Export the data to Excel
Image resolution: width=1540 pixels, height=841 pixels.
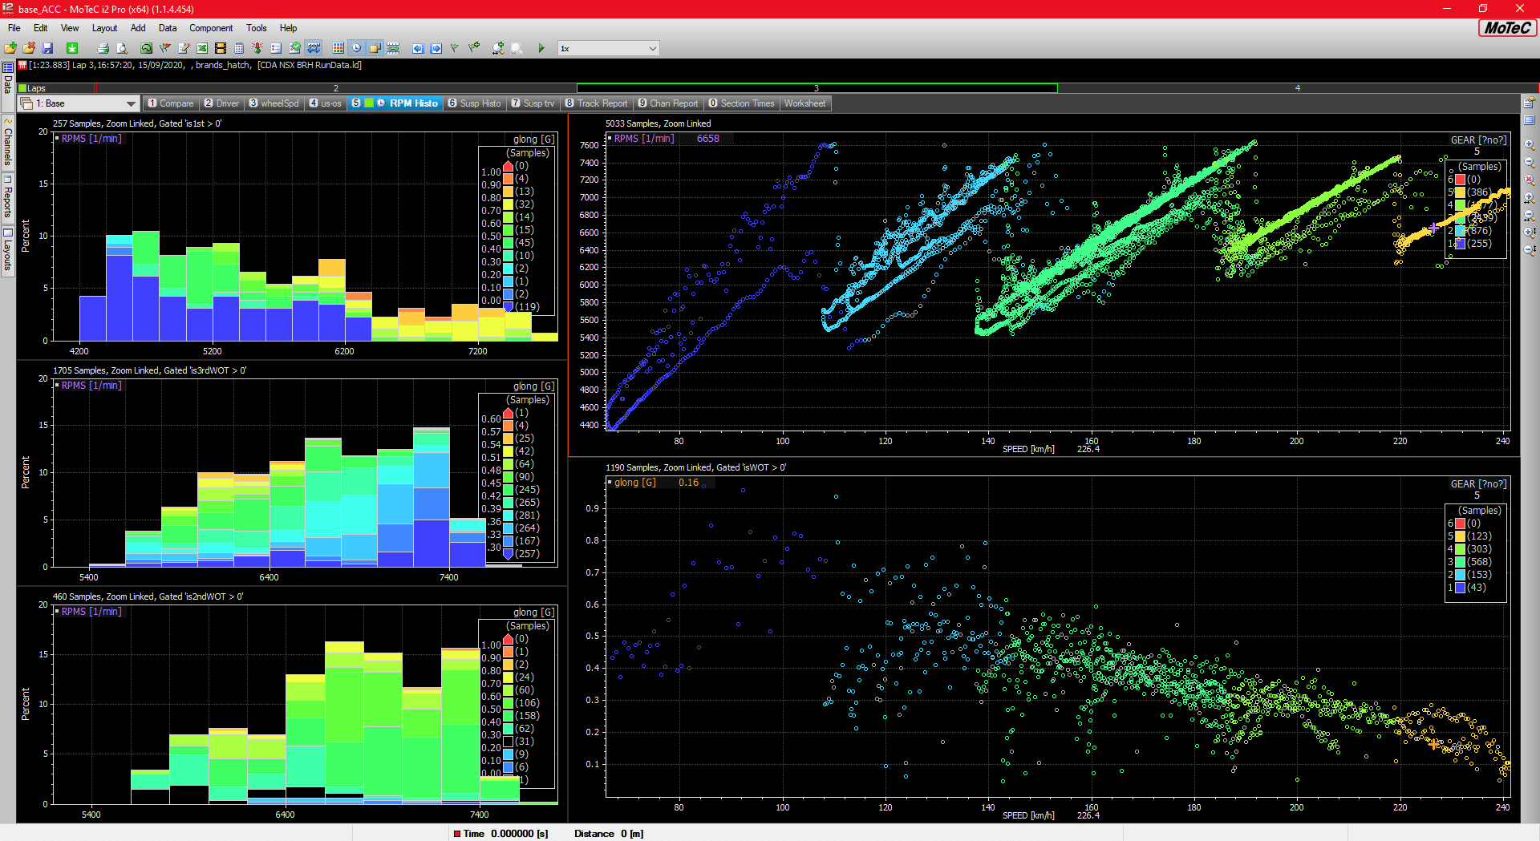click(x=201, y=48)
